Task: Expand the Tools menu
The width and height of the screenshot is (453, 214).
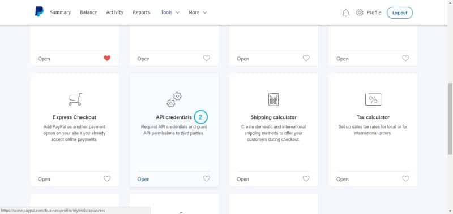Action: point(170,12)
